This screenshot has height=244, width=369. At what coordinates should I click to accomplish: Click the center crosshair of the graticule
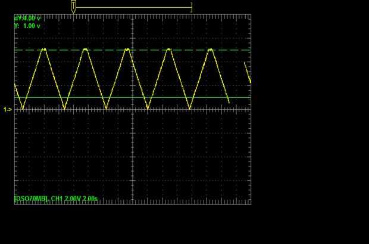point(133,109)
